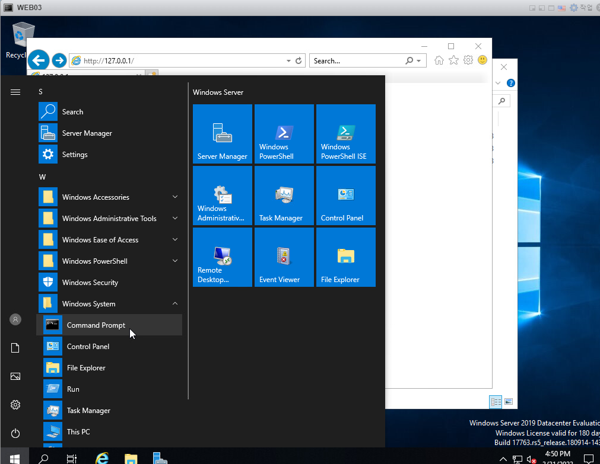
Task: Click the user account icon in the Start sidebar
Action: coord(15,319)
